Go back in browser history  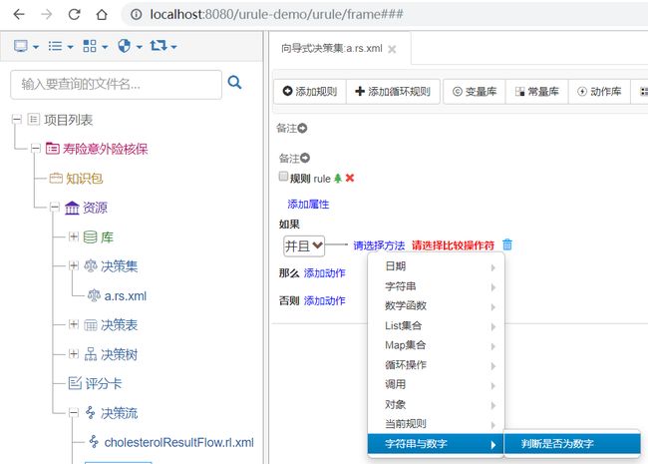19,15
